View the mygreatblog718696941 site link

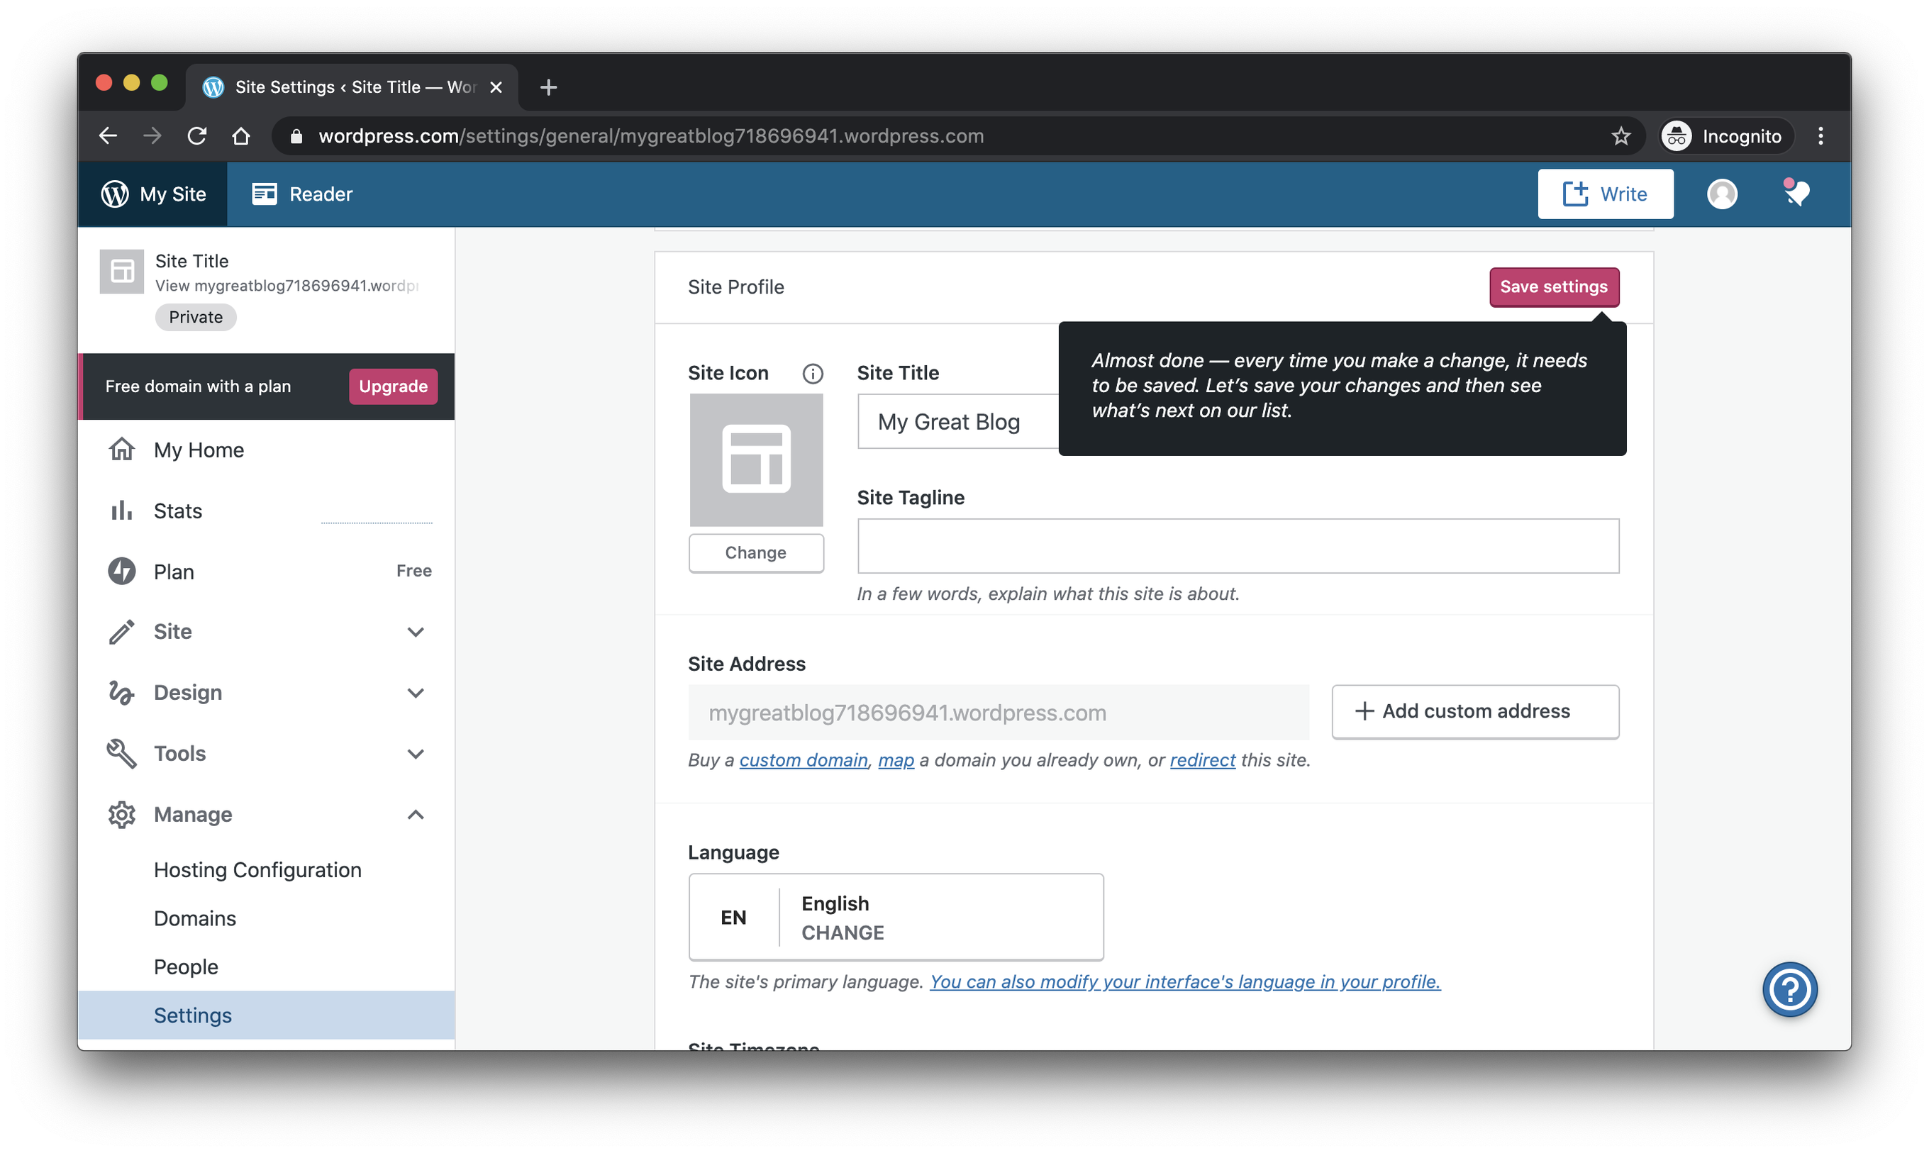point(287,286)
